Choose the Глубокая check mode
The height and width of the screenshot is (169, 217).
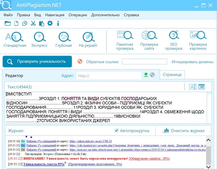64,40
